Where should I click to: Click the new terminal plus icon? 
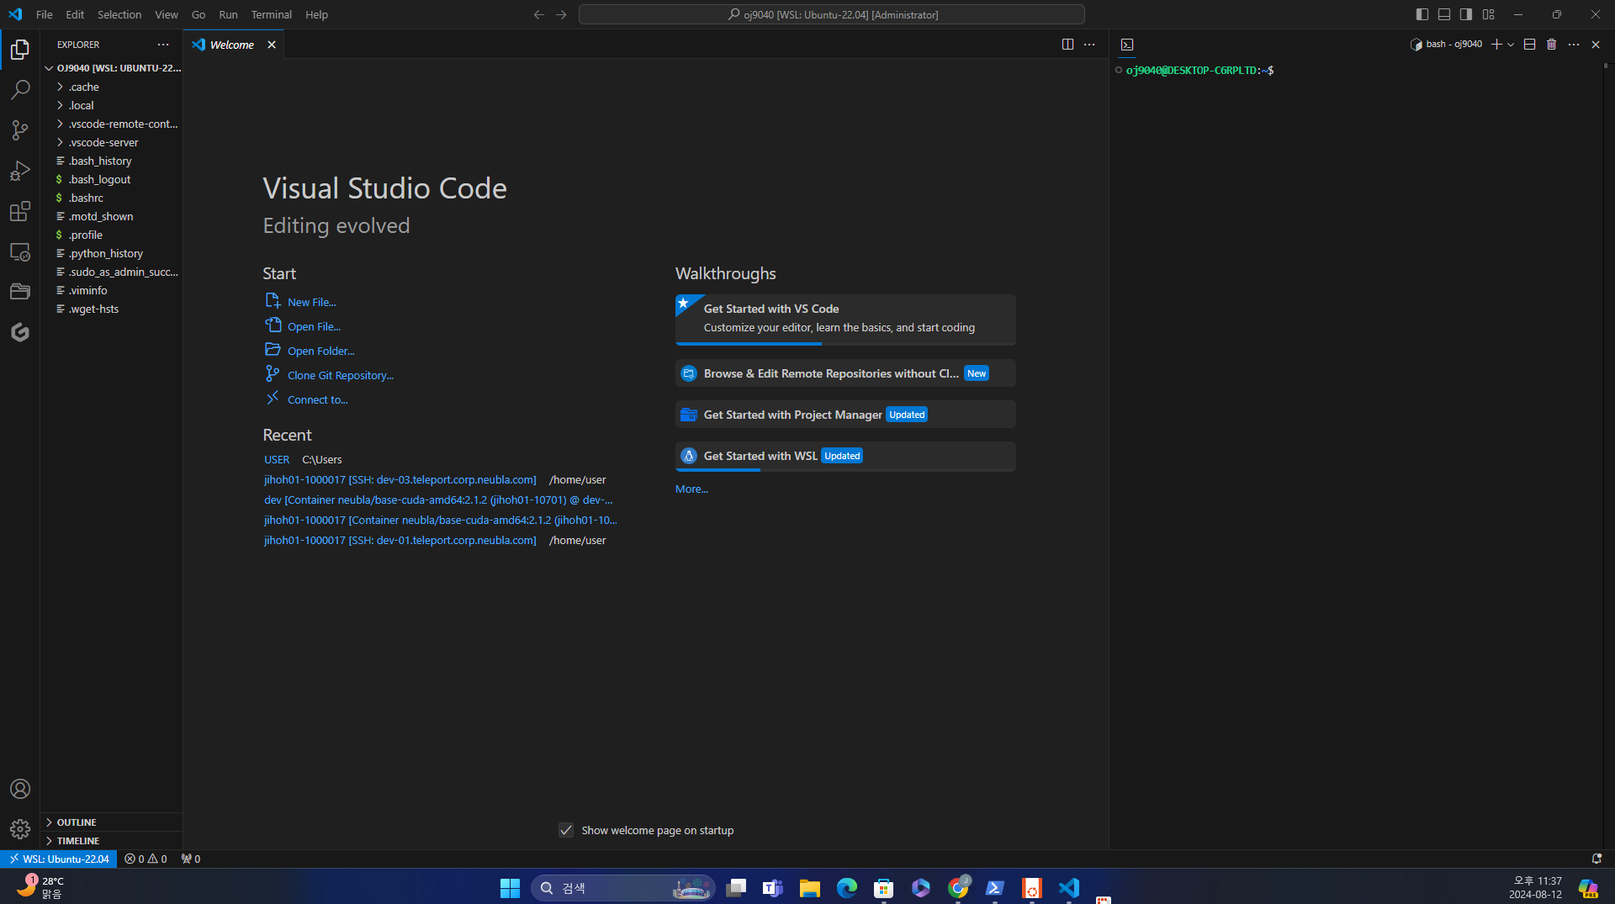pyautogui.click(x=1496, y=45)
